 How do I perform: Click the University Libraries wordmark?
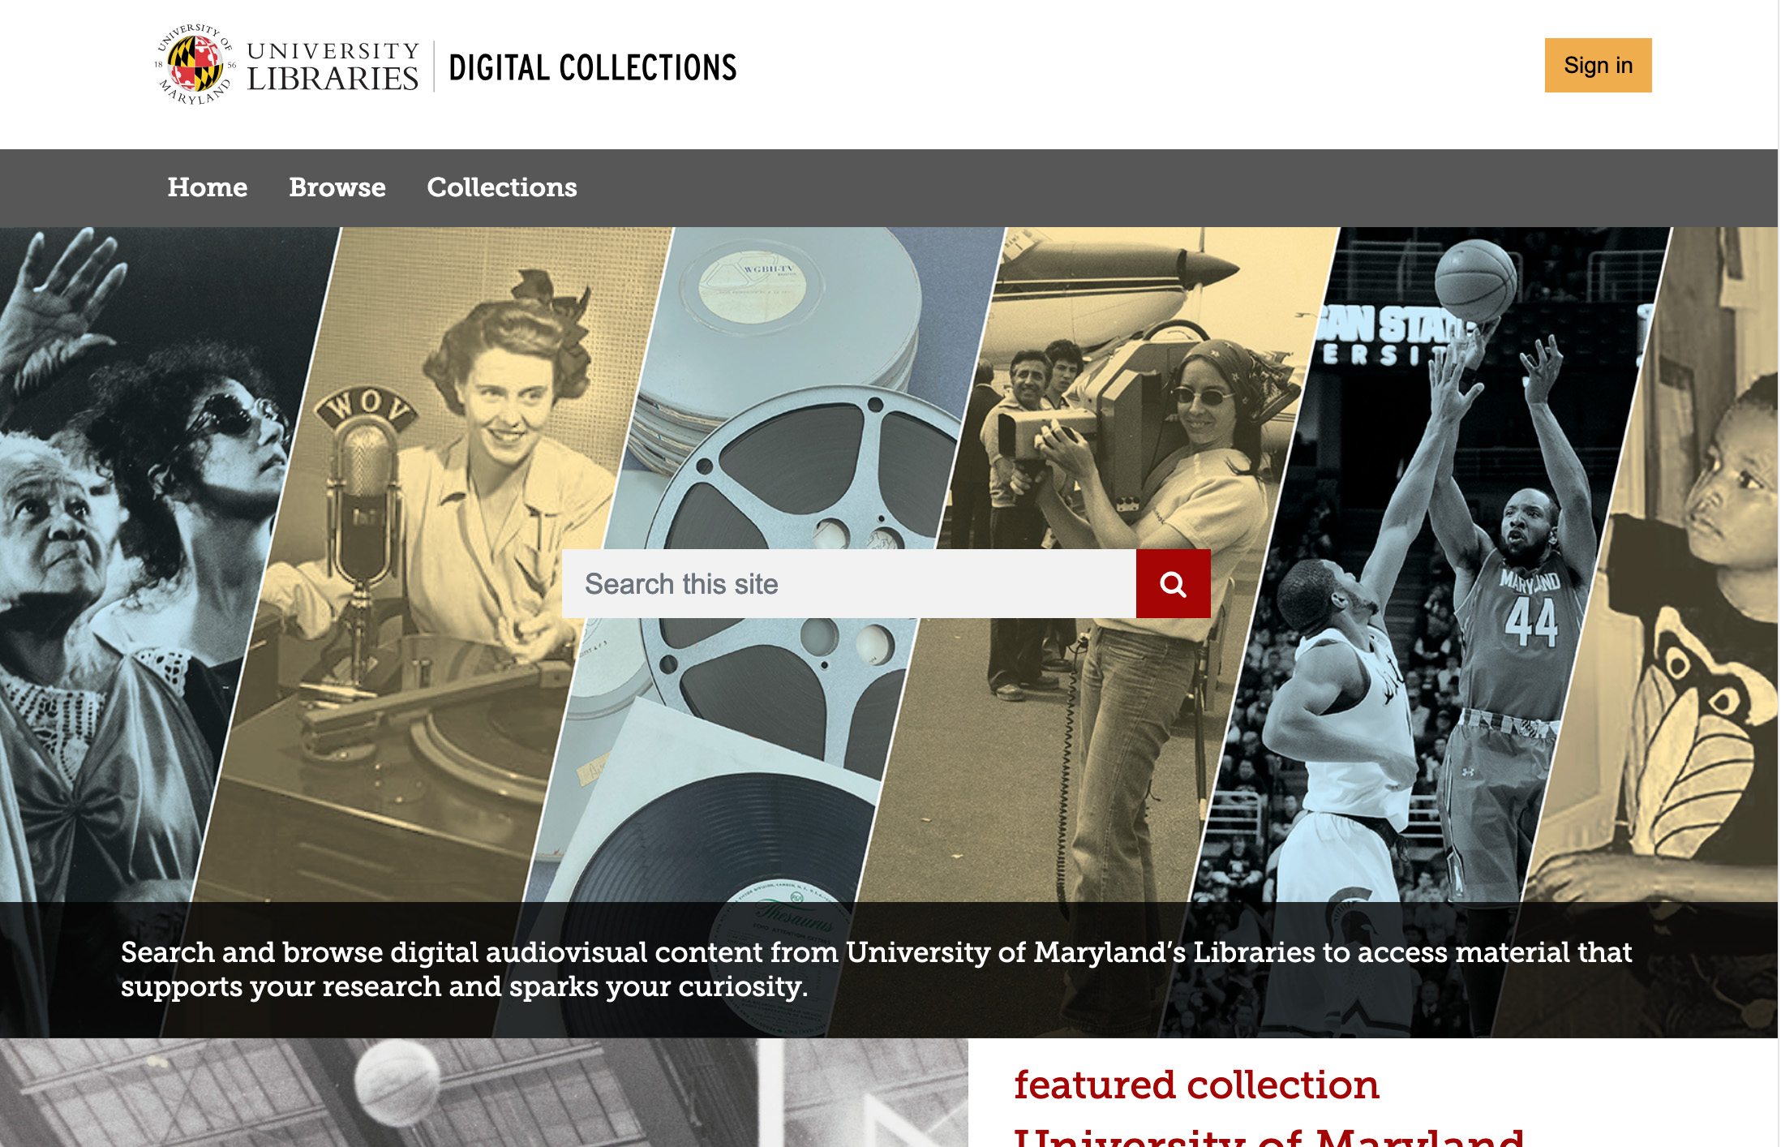point(333,67)
